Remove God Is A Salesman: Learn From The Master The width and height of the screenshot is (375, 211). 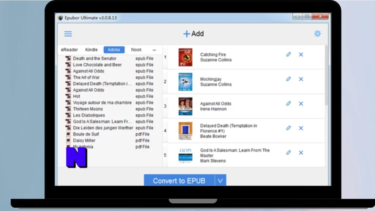(x=301, y=153)
